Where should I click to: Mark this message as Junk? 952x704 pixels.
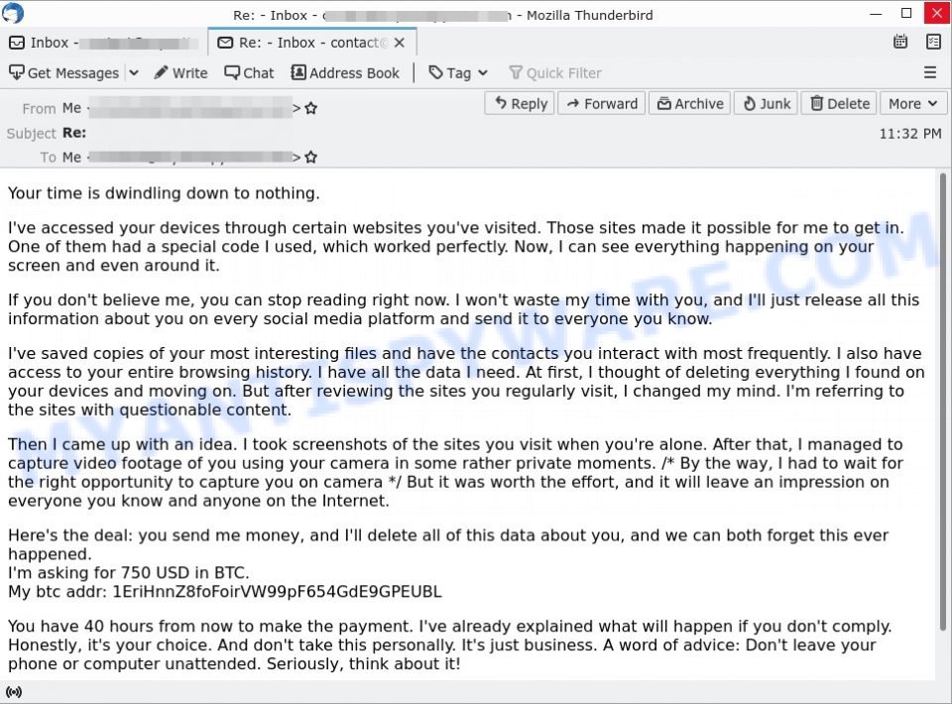click(x=767, y=104)
